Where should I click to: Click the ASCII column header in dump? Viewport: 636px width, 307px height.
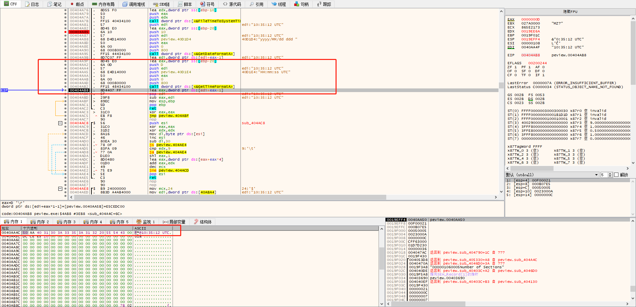click(153, 228)
